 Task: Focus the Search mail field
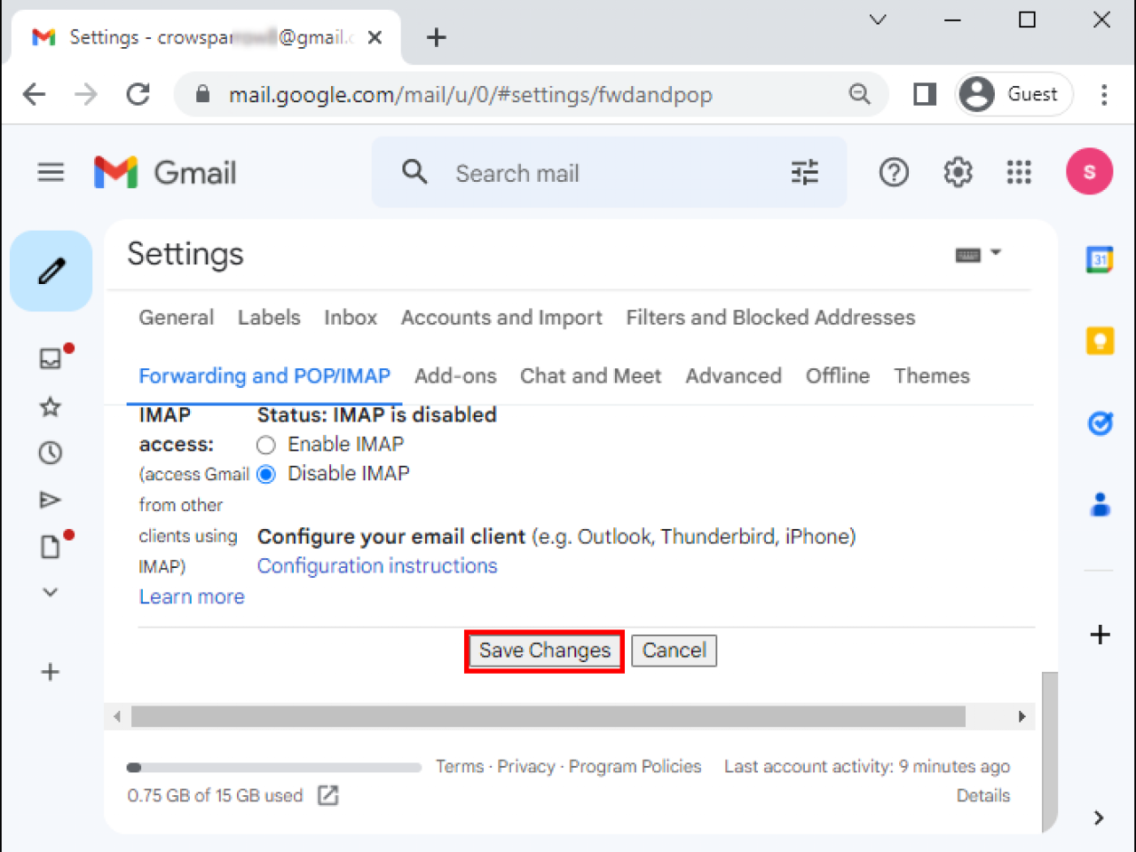(x=608, y=172)
